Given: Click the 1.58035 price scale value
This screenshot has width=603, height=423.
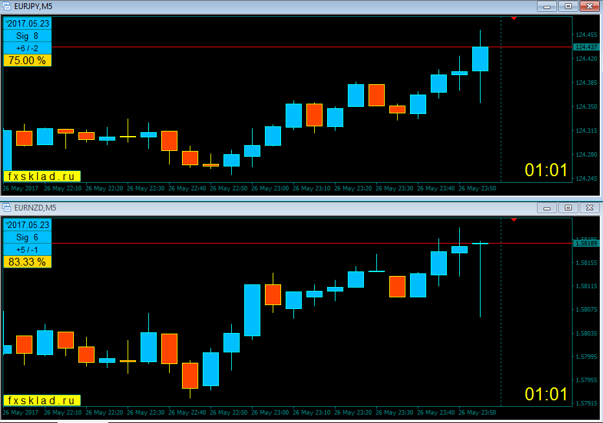Looking at the screenshot, I should 586,334.
